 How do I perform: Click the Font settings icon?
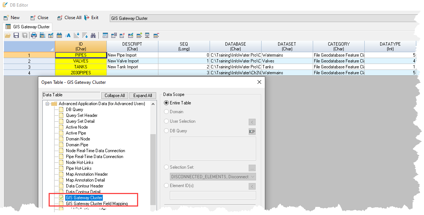[67, 35]
